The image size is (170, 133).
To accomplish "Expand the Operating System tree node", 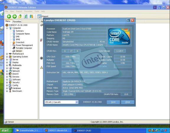I will [x=7, y=57].
